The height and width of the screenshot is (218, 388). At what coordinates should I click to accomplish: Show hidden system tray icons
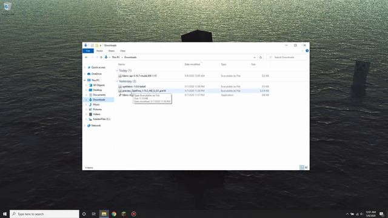tap(347, 214)
